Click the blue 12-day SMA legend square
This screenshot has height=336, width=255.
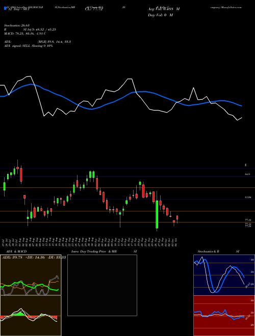5,8
